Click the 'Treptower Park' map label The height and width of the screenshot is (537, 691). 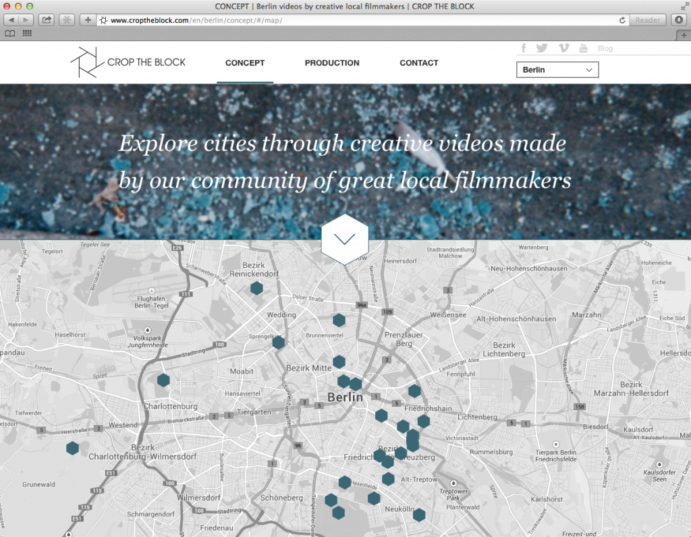(x=453, y=494)
